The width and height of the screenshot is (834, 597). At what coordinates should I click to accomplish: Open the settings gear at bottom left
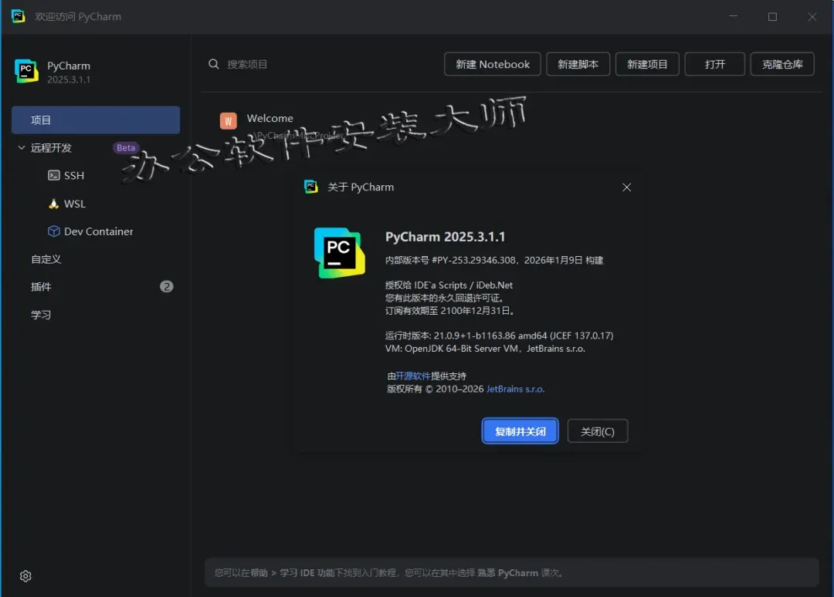click(25, 576)
